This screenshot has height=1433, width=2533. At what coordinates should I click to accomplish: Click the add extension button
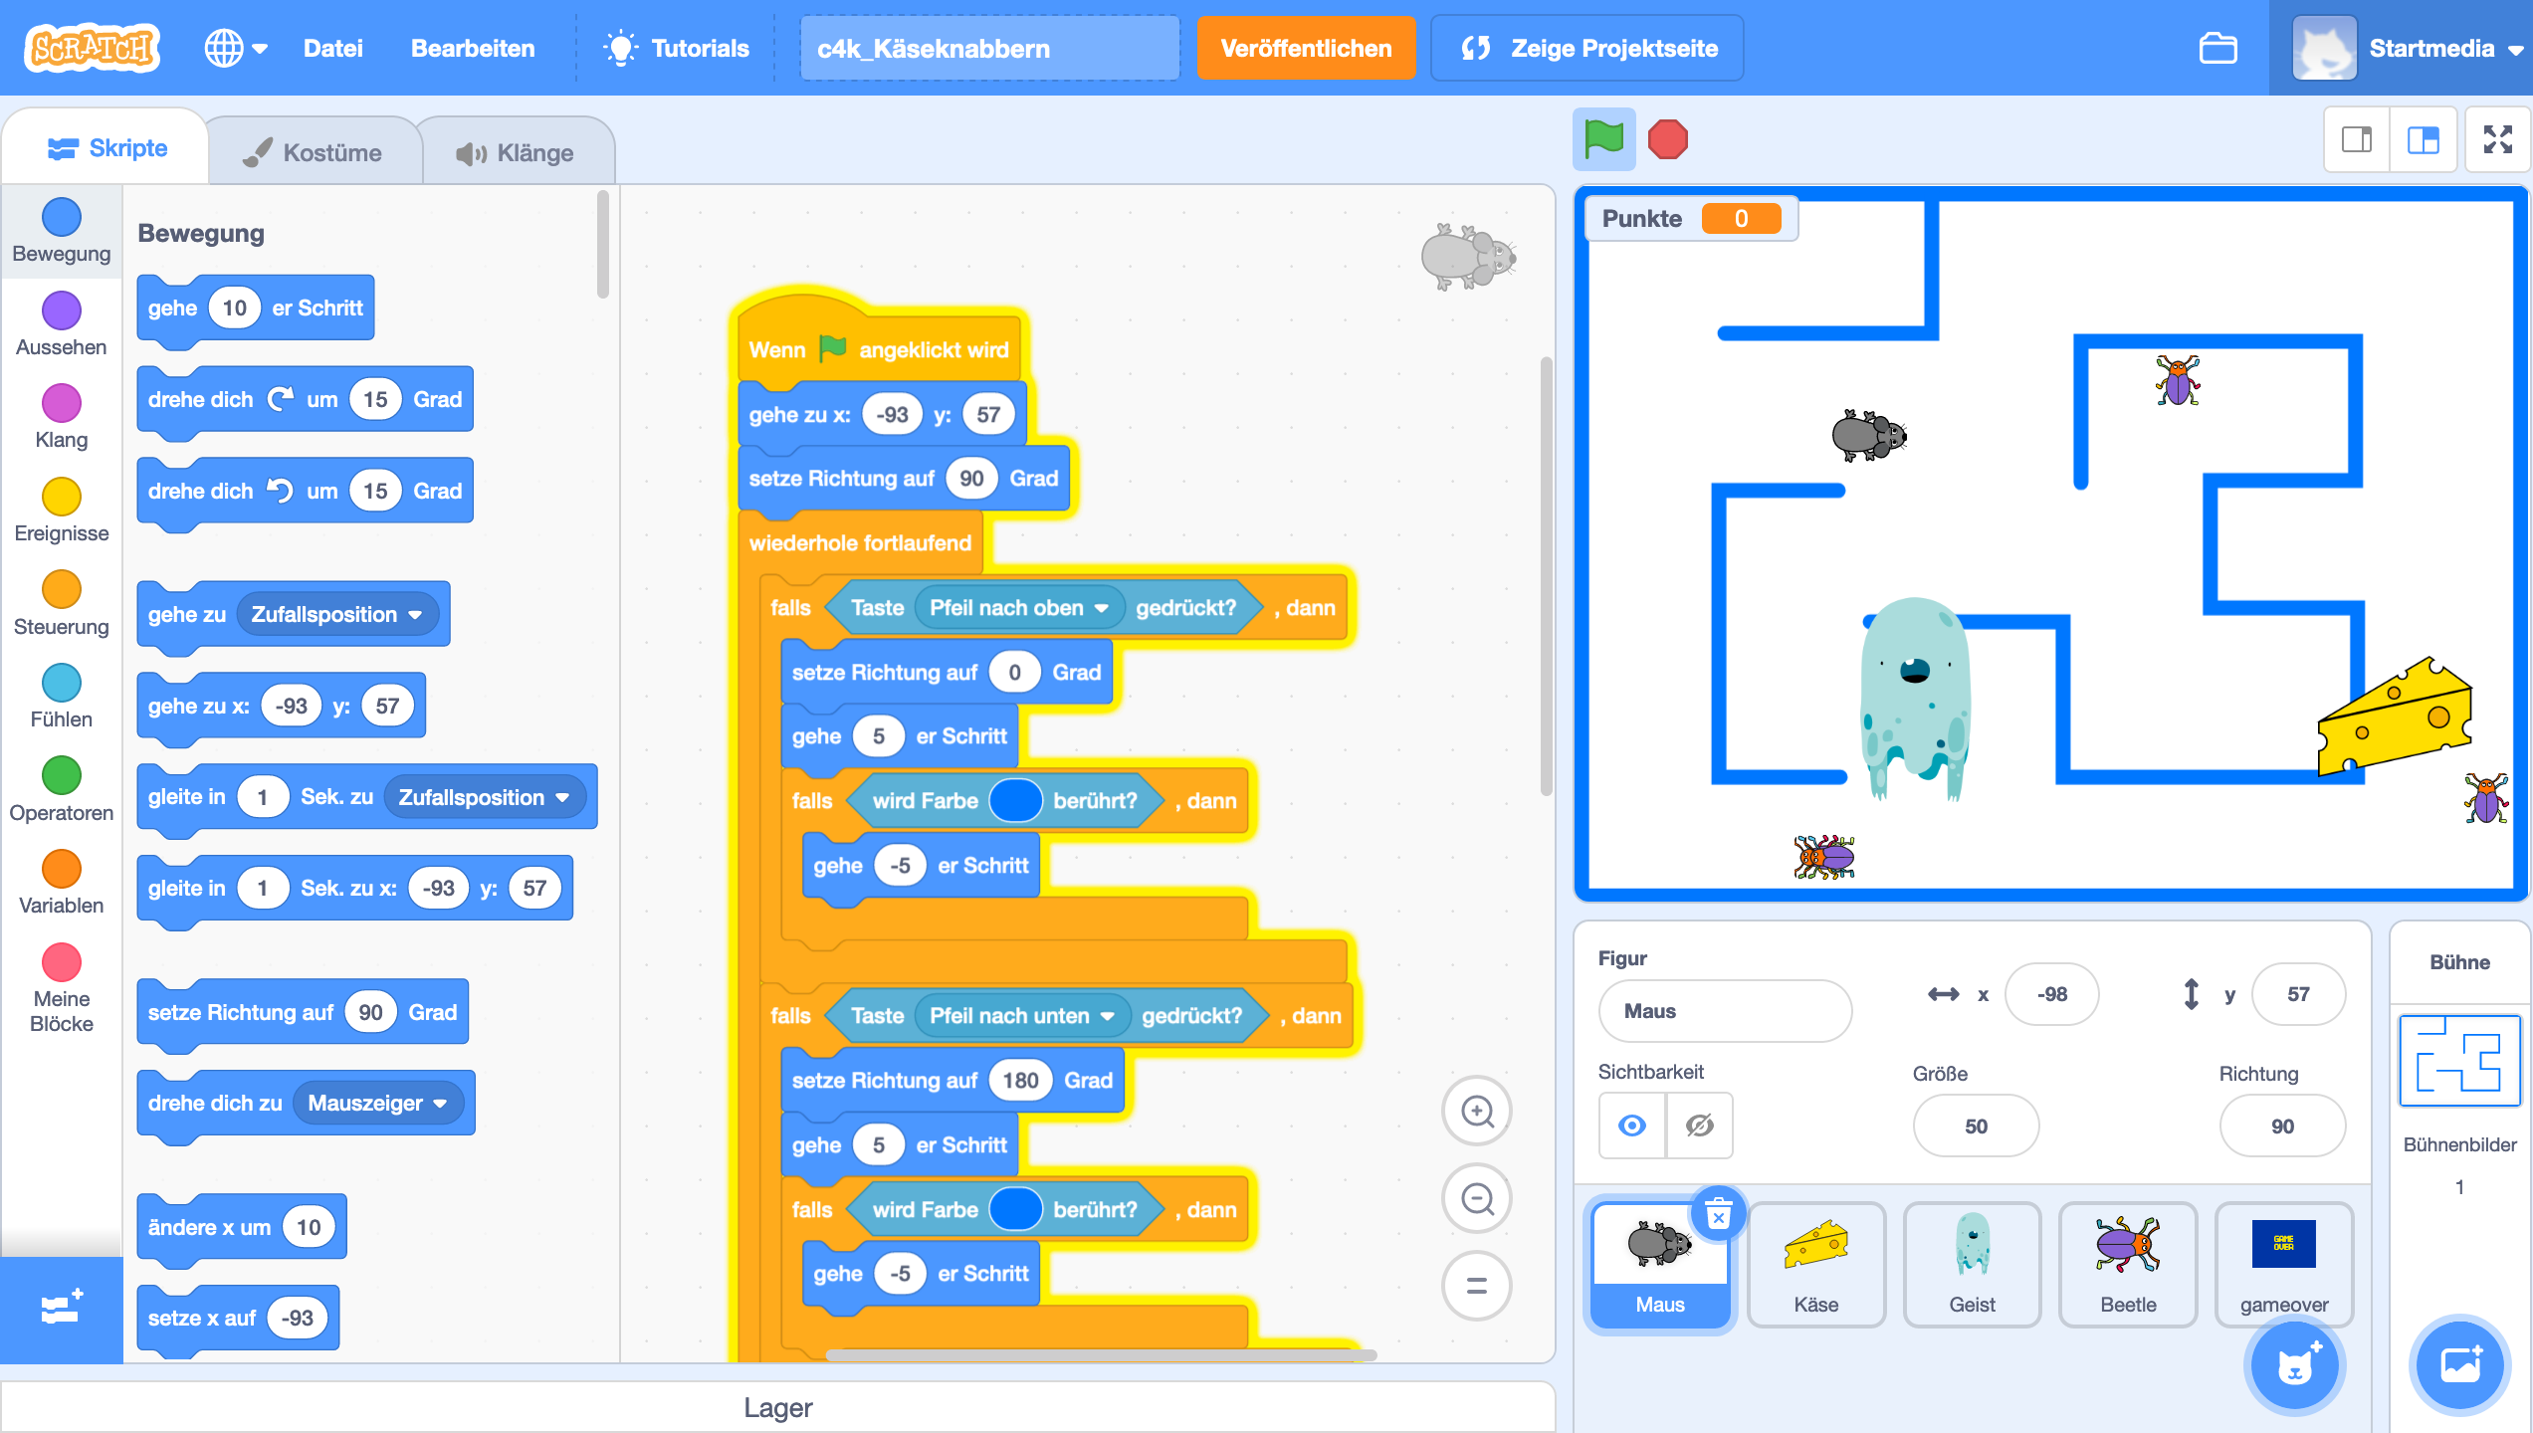click(61, 1309)
